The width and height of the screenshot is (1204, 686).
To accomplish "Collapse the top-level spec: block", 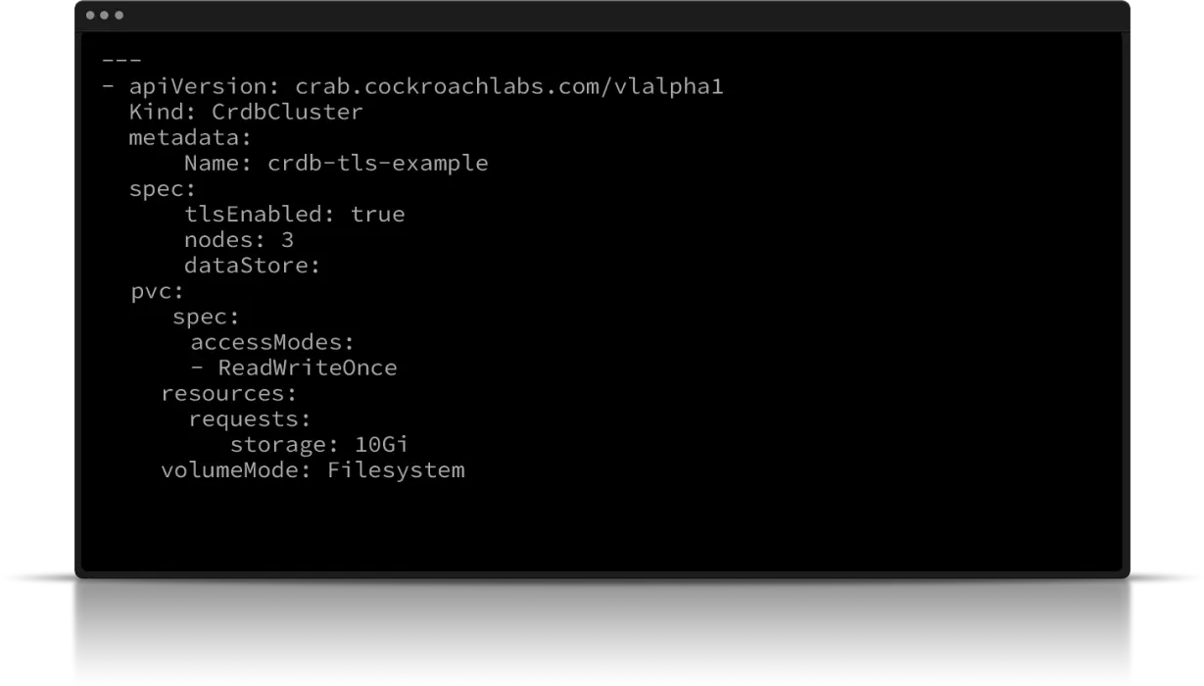I will (163, 188).
